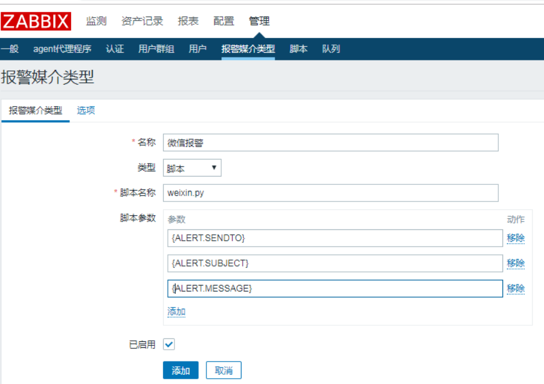Switch to the 选项 tab
Screen dimensions: 544x384
pos(86,111)
